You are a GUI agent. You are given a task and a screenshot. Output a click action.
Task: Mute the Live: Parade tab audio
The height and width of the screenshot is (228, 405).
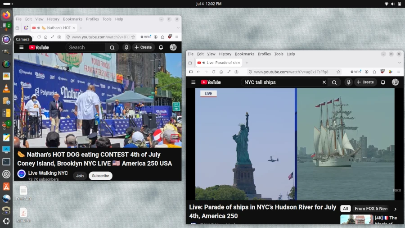pyautogui.click(x=204, y=63)
